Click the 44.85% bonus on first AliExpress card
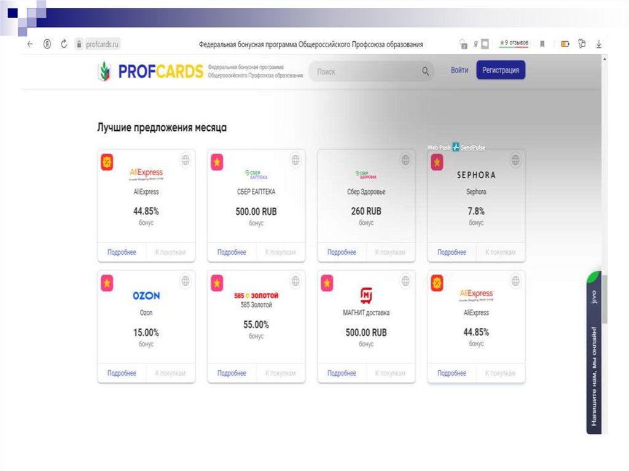The image size is (629, 471). 146,211
